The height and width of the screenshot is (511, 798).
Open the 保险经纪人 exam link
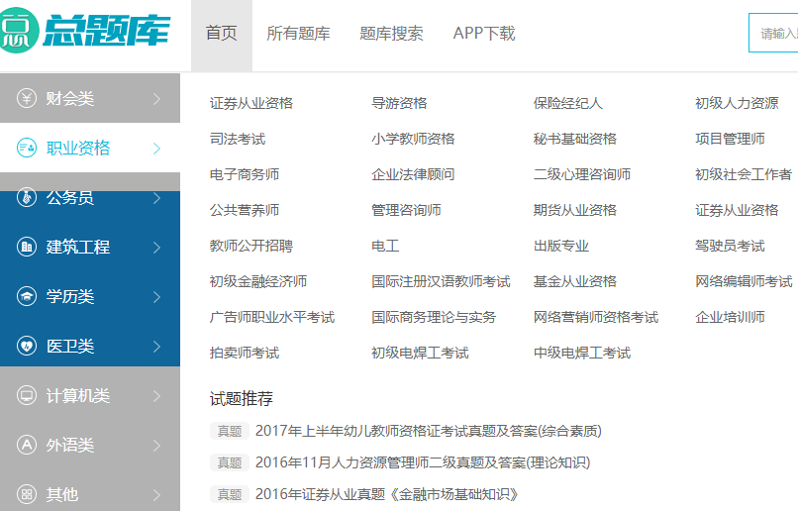tap(568, 103)
